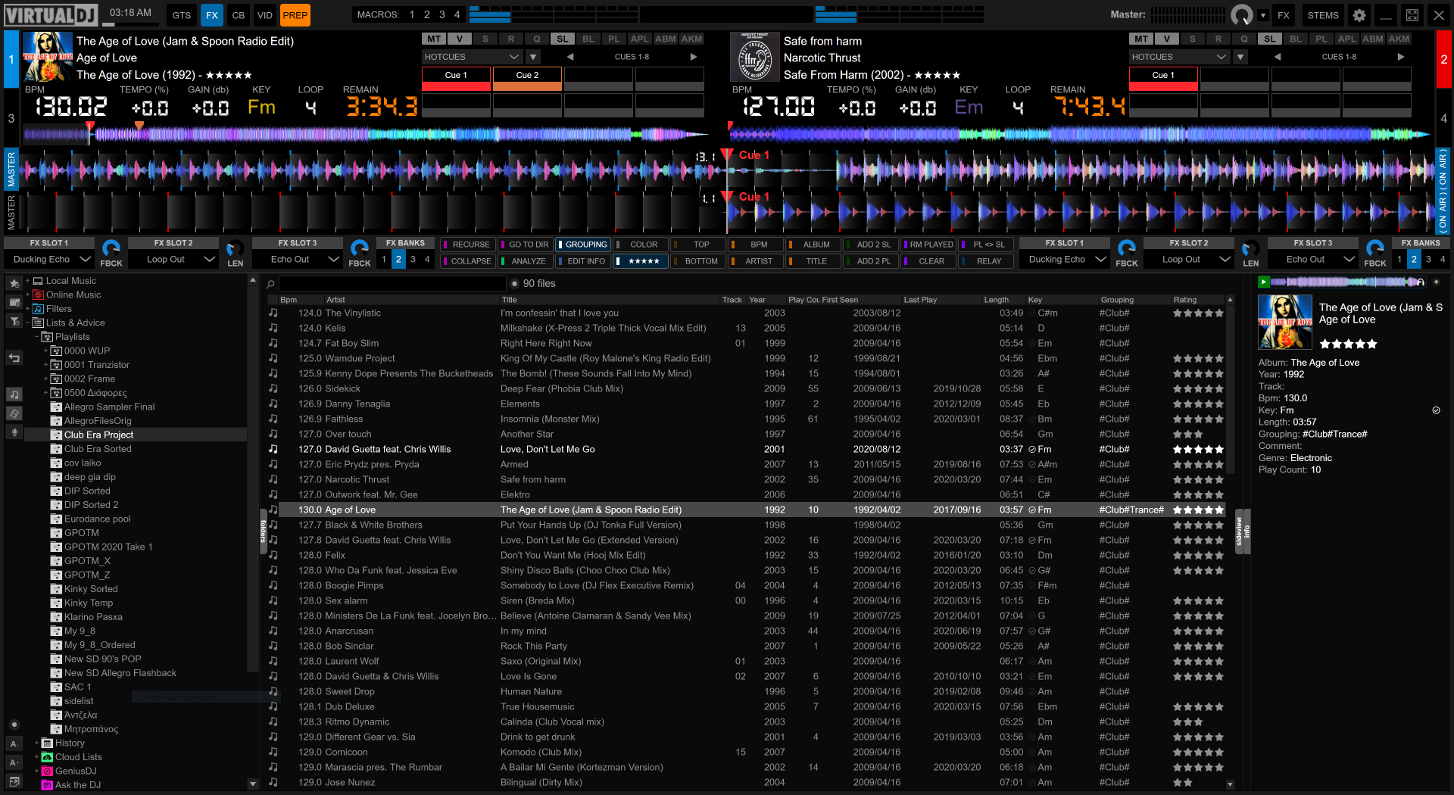The height and width of the screenshot is (795, 1454).
Task: Expand the Local Music tree node
Action: point(28,281)
